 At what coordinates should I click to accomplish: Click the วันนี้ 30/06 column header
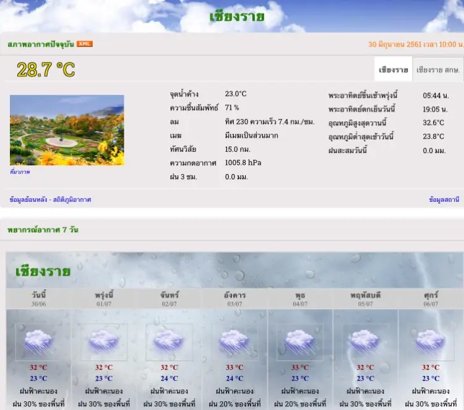(x=38, y=299)
